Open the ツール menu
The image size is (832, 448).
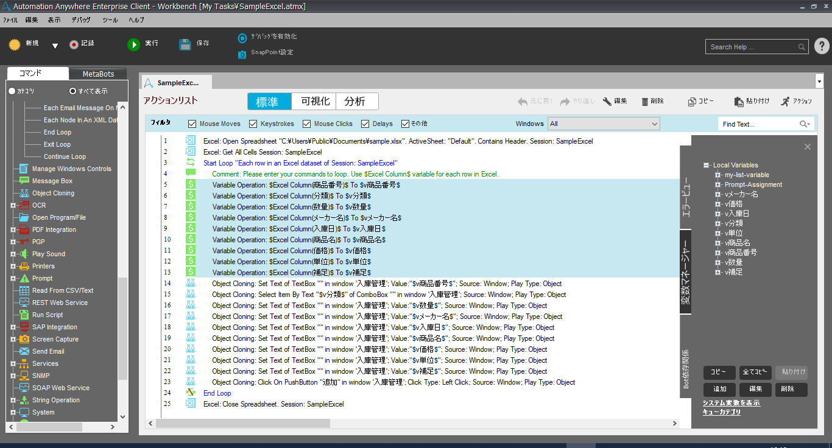[x=110, y=19]
